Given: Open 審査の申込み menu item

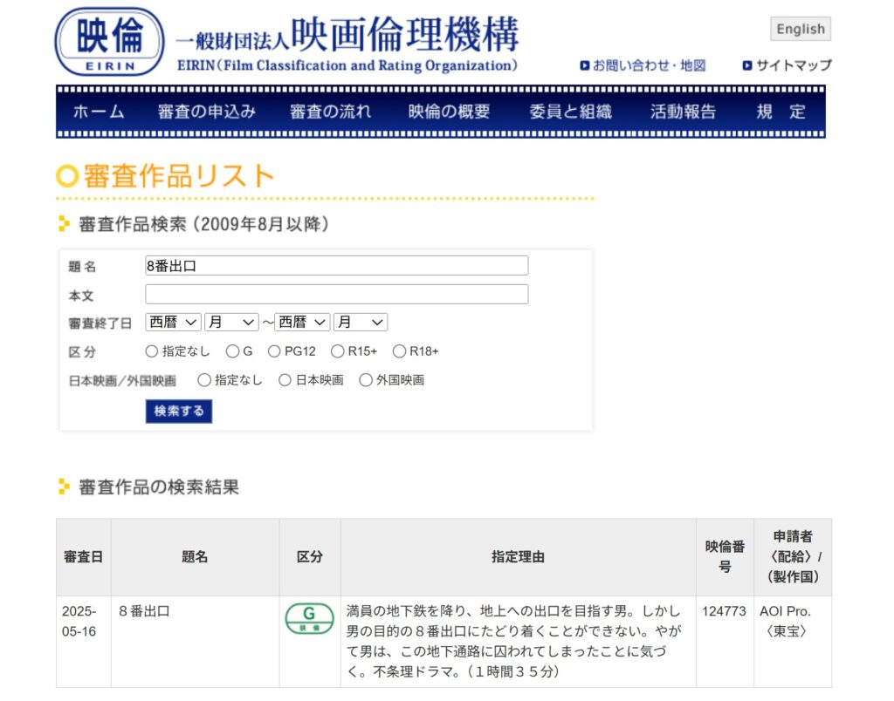Looking at the screenshot, I should (207, 112).
